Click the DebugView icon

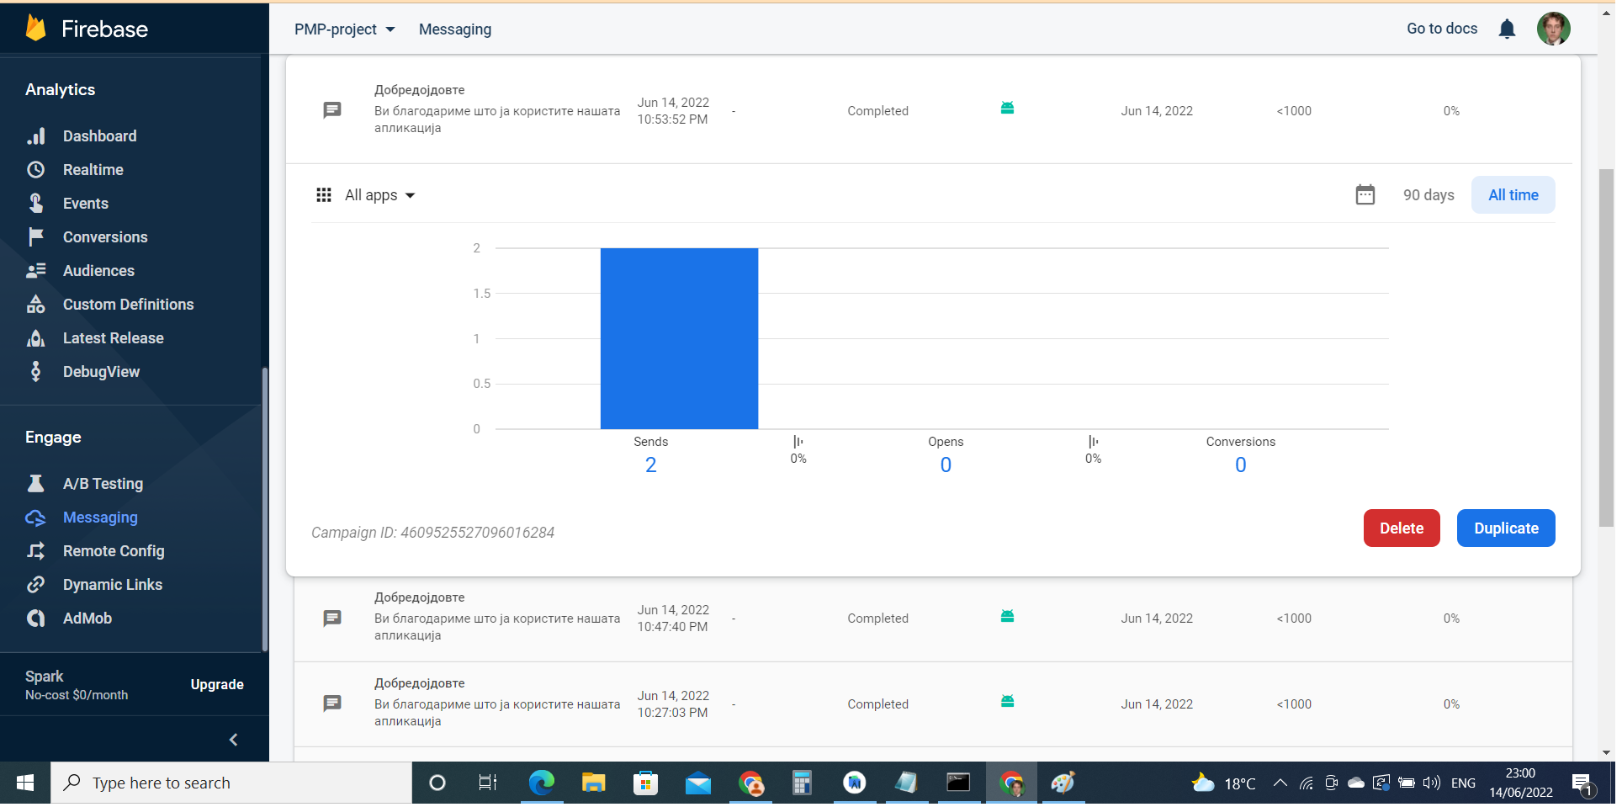tap(35, 372)
